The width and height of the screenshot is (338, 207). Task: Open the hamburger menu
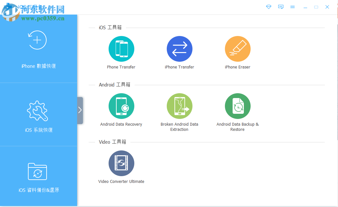coord(293,7)
